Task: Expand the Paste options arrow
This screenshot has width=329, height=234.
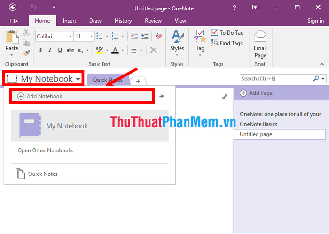Action: pos(12,55)
